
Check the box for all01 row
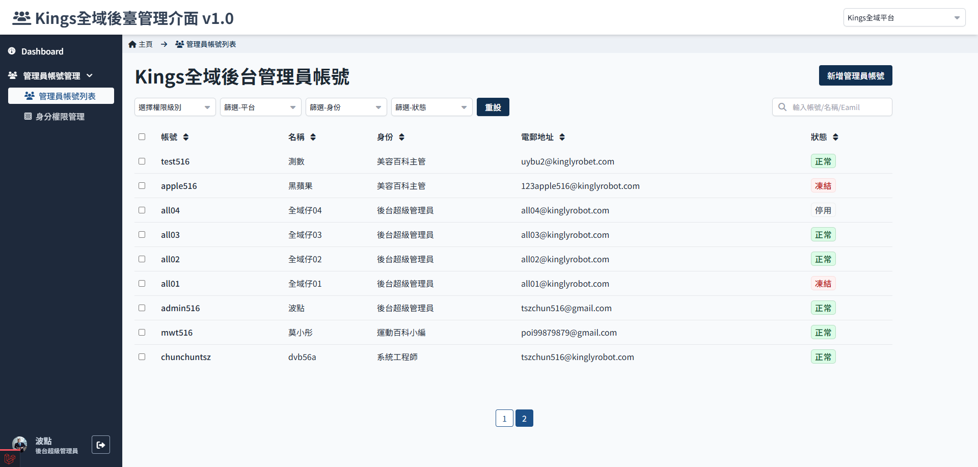(142, 284)
